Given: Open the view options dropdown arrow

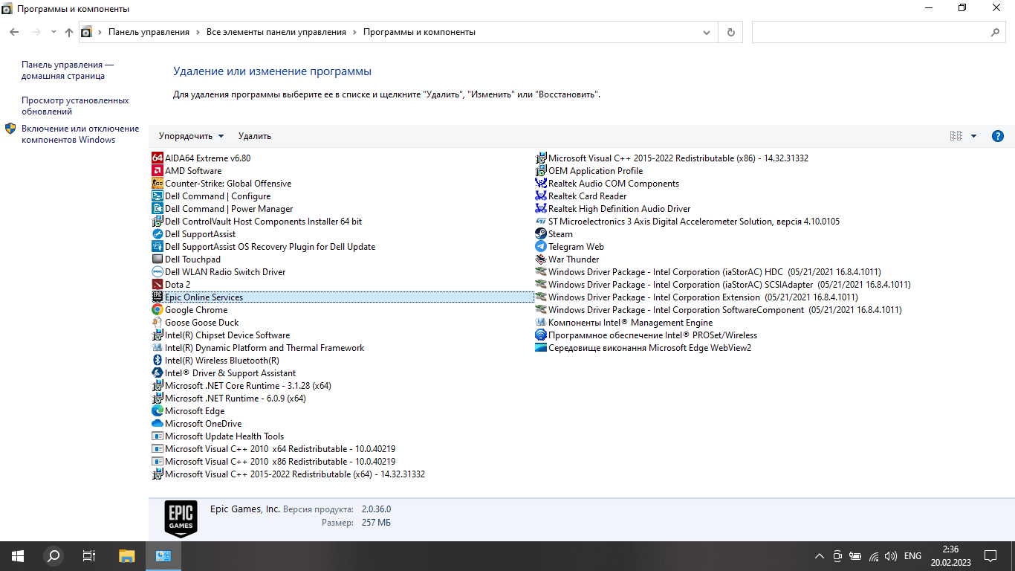Looking at the screenshot, I should pos(973,136).
